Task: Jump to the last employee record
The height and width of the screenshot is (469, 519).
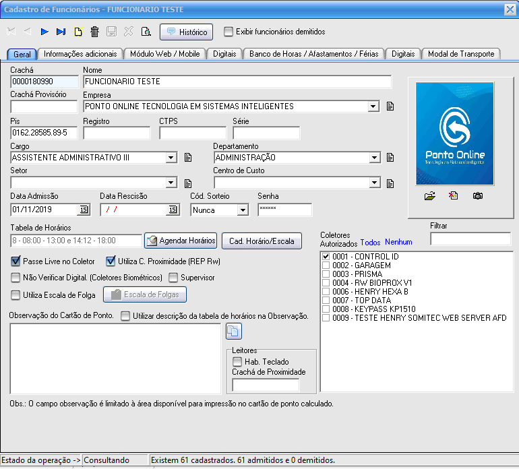Action: click(61, 32)
